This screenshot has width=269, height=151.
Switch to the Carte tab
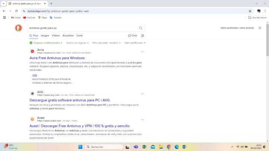[80, 36]
